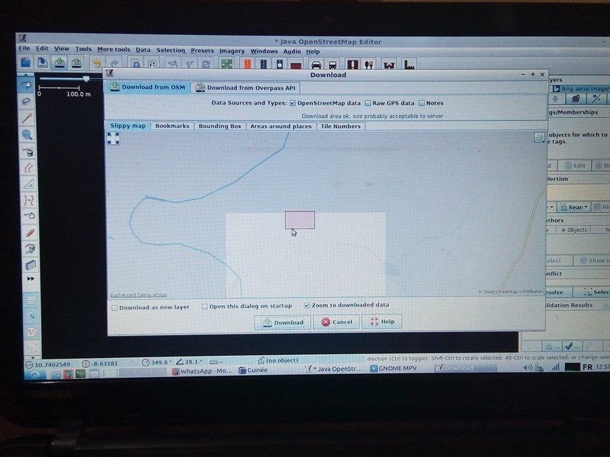
Task: Toggle Raw GPS data checkbox
Action: (368, 103)
